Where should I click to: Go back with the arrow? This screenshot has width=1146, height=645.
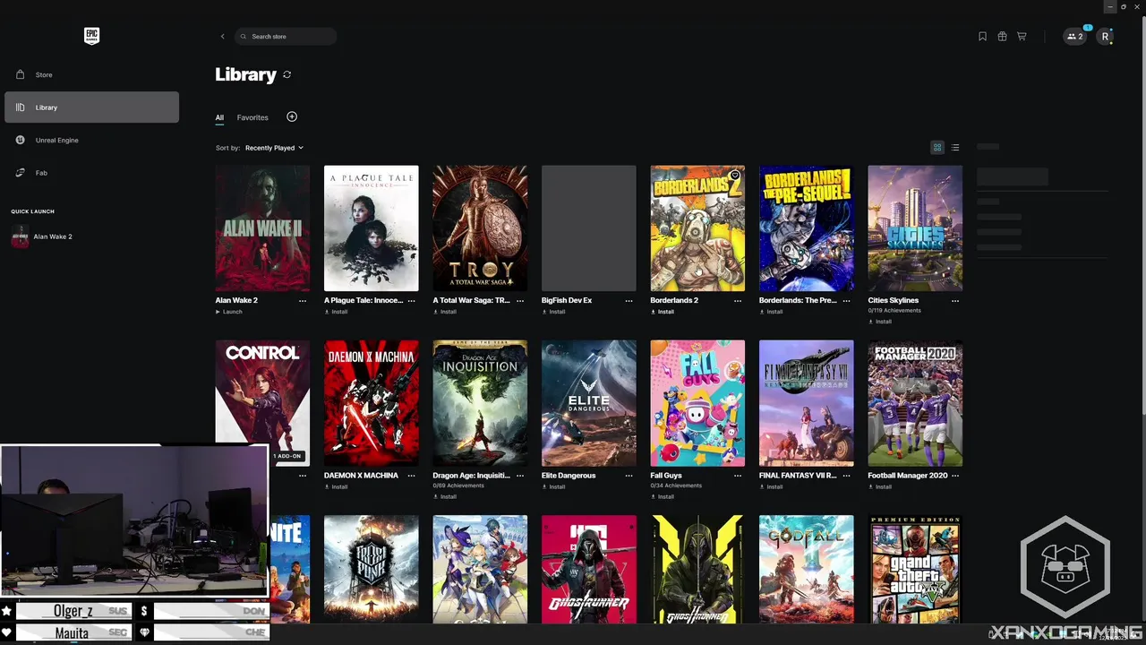coord(223,37)
